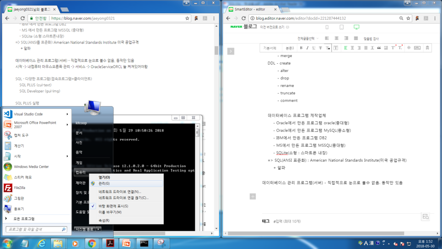Click the tag input field #입력

tap(287, 221)
